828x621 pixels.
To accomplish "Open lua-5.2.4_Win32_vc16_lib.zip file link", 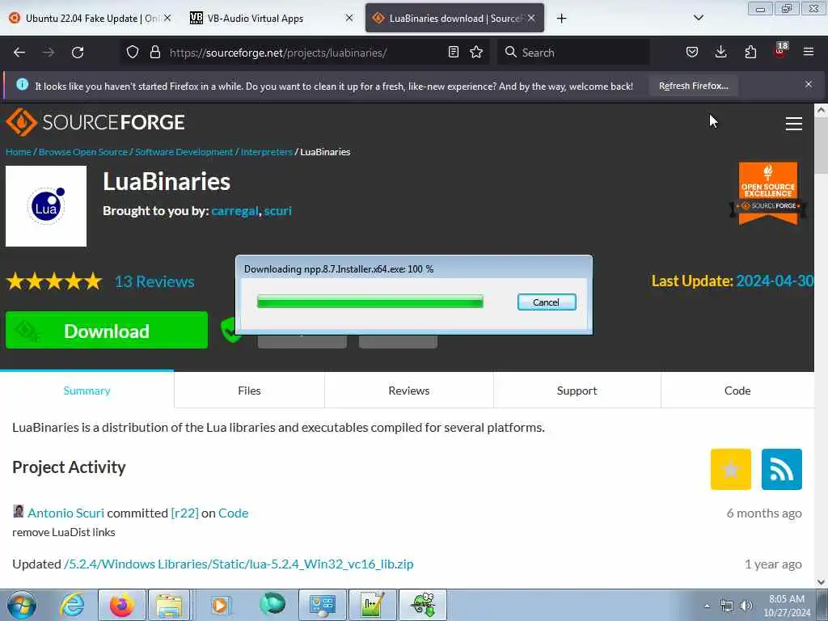I will pos(239,564).
